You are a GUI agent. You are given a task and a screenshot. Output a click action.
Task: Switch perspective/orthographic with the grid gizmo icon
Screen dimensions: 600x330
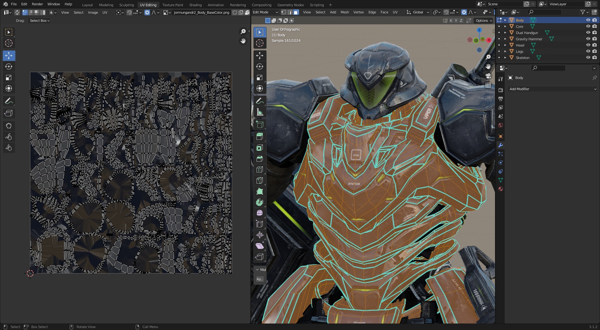click(488, 85)
